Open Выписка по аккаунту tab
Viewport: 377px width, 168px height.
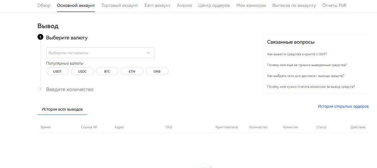(x=294, y=5)
